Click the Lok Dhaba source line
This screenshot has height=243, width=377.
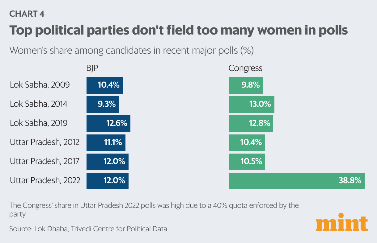88,229
